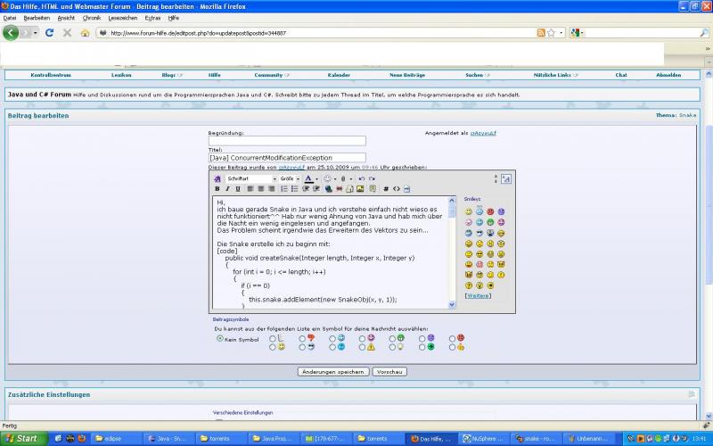Viewport: 713px width, 446px height.
Task: Select the 'Kein Symbol' radio button
Action: (x=220, y=339)
